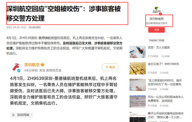Open article 金价又涨了！冲向1000元
The image size is (192, 122).
tap(163, 64)
